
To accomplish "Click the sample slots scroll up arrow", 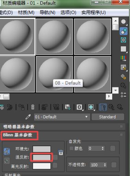I will tap(116, 21).
